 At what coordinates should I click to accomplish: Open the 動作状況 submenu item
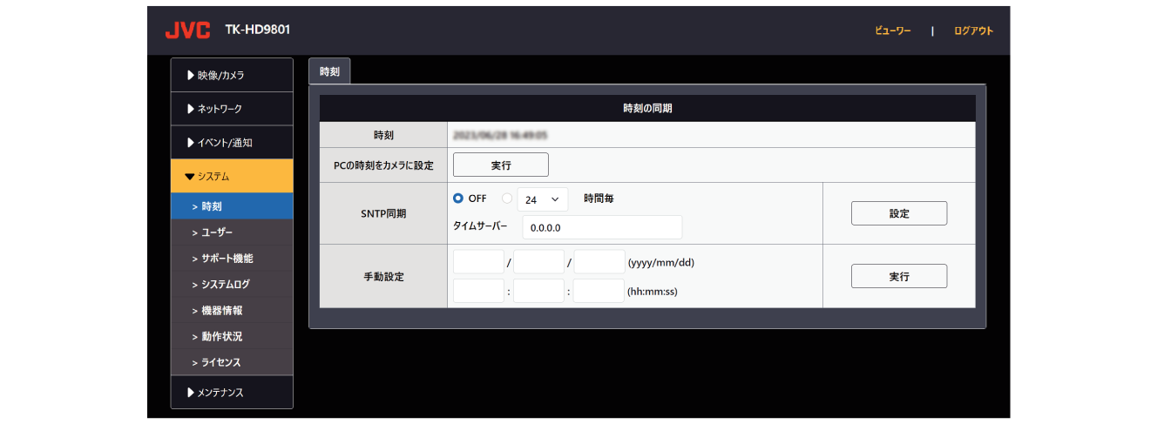pos(232,336)
